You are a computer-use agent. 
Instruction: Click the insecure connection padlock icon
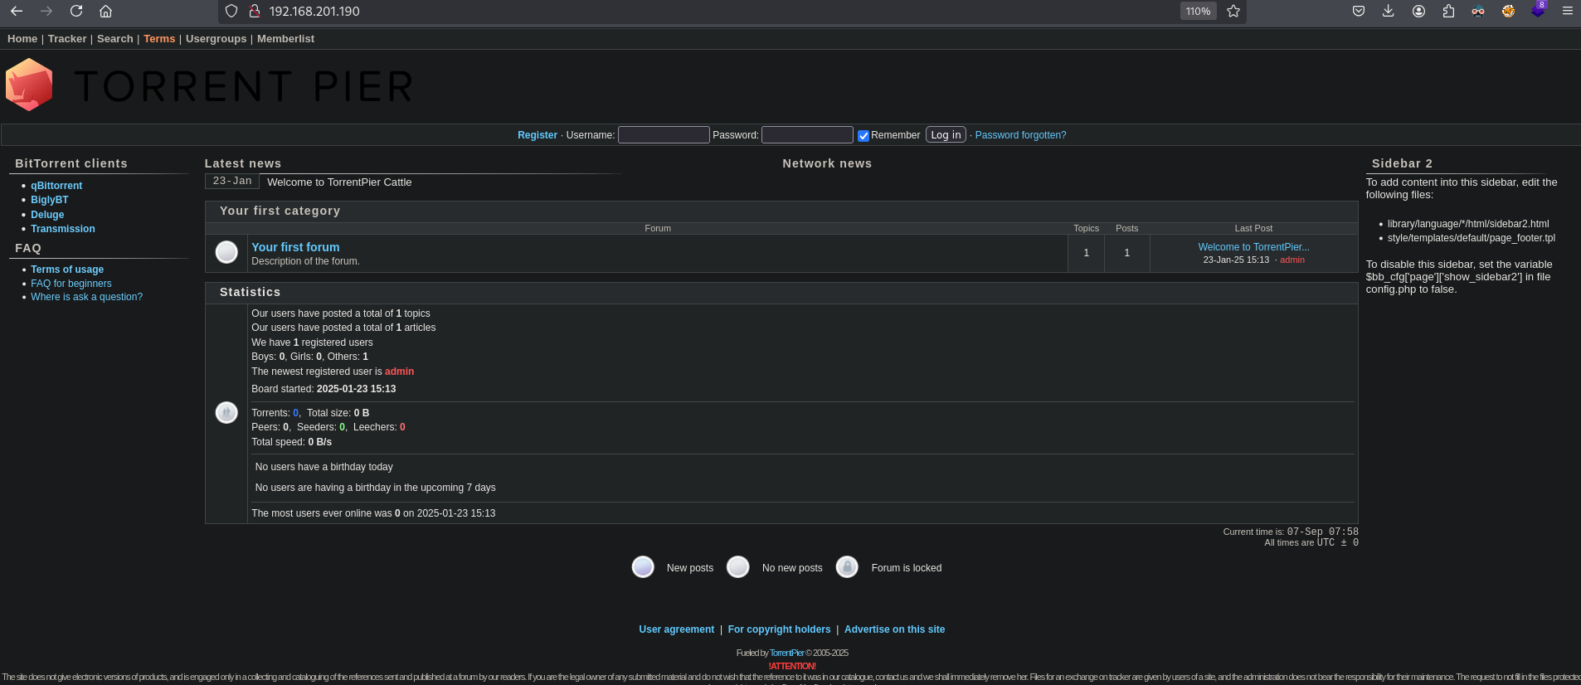point(255,12)
